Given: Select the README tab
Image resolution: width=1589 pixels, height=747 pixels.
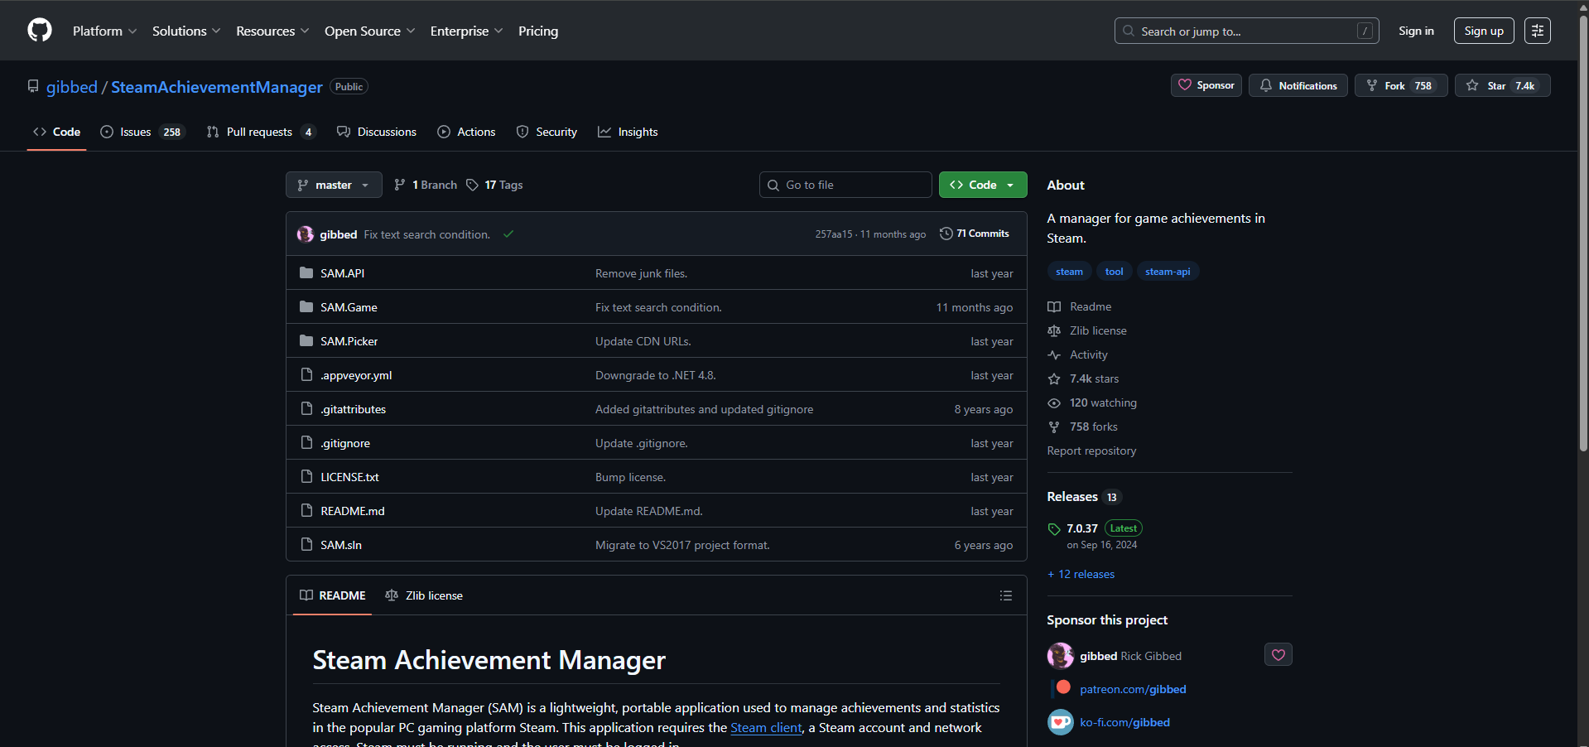Looking at the screenshot, I should [x=332, y=595].
